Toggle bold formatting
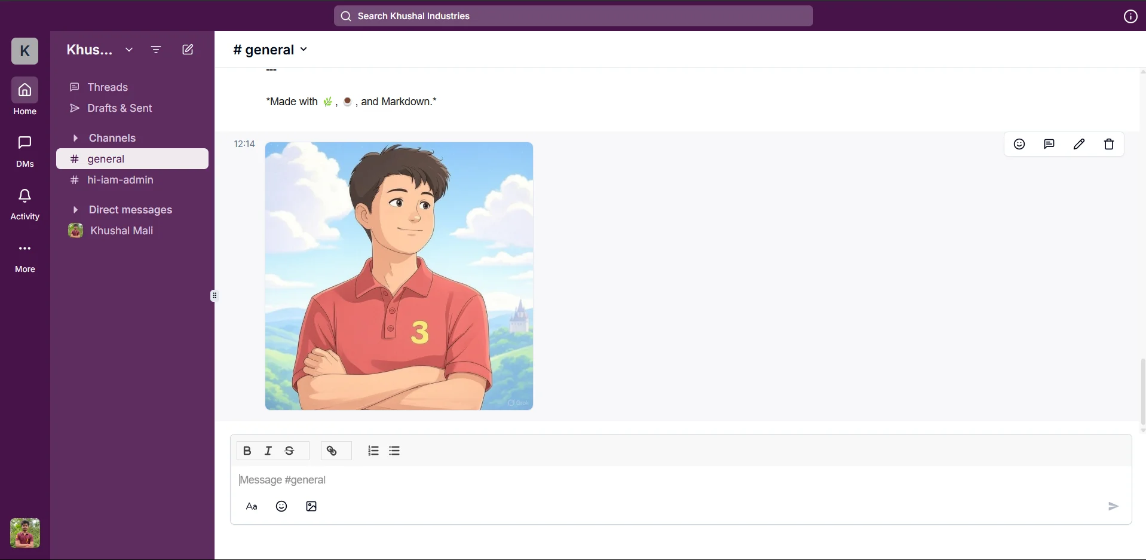Screen dimensions: 1146x560 click(x=247, y=451)
